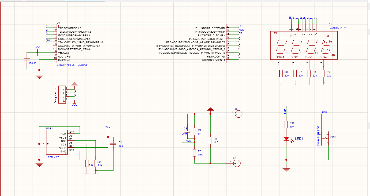
Task: Select the U2 negative test point circle
Action: click(x=238, y=114)
